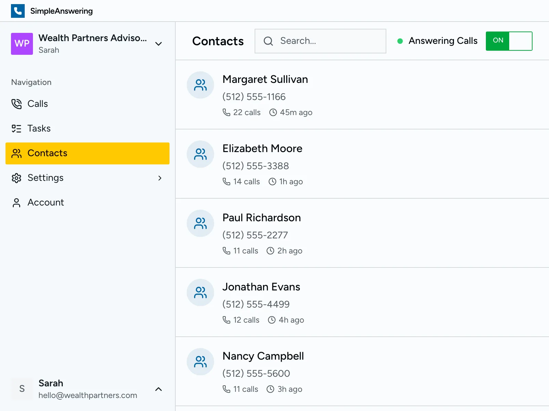Turn off the Answering Calls switch
Image resolution: width=549 pixels, height=411 pixels.
(x=509, y=41)
